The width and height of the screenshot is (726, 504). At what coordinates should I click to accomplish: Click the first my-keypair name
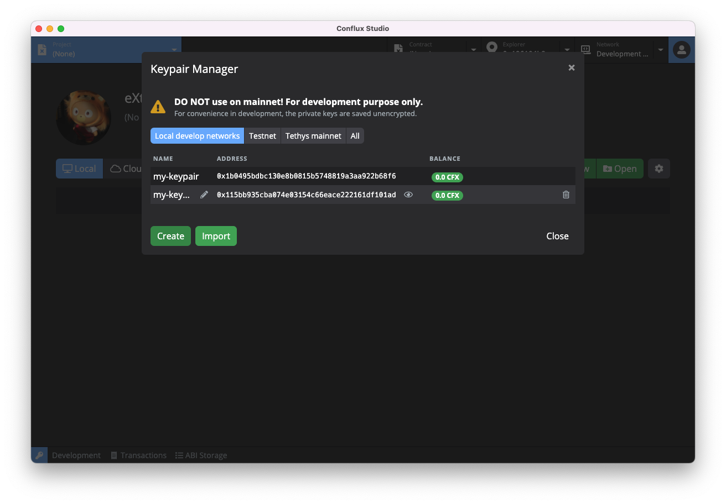coord(176,176)
